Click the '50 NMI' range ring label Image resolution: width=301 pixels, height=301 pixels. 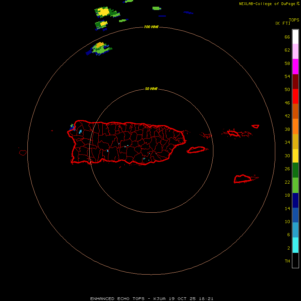(151, 89)
